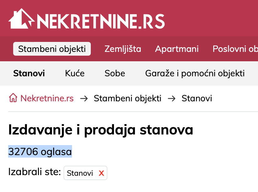The height and width of the screenshot is (192, 258).
Task: Open the Zemljišta section
Action: 123,49
